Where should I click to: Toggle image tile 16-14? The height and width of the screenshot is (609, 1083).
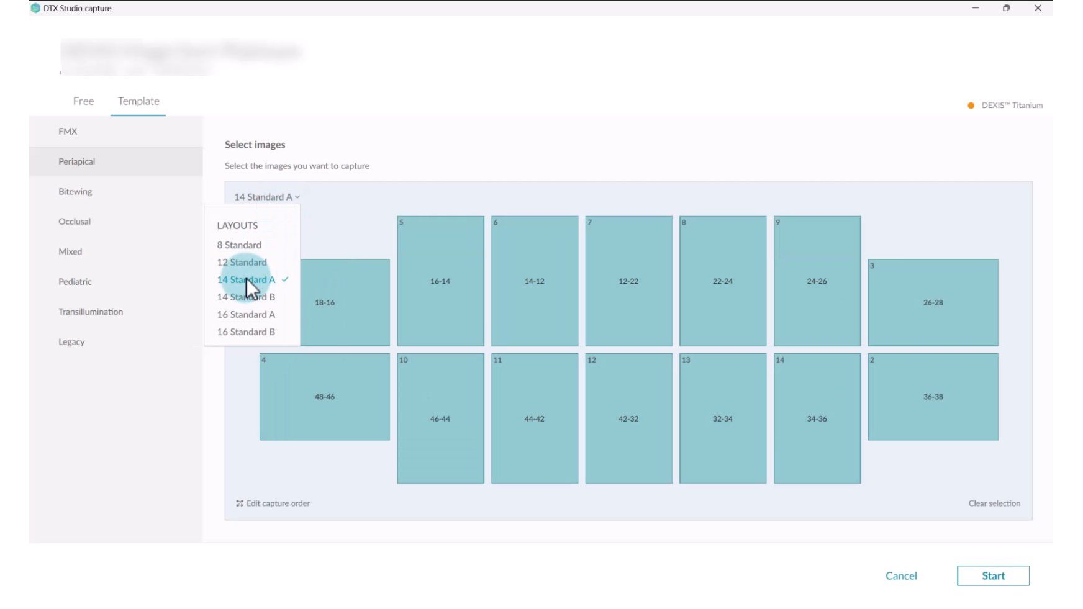click(x=440, y=281)
